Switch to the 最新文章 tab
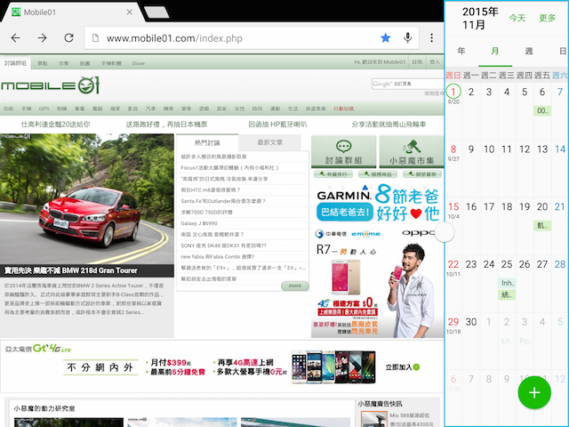 pyautogui.click(x=269, y=142)
